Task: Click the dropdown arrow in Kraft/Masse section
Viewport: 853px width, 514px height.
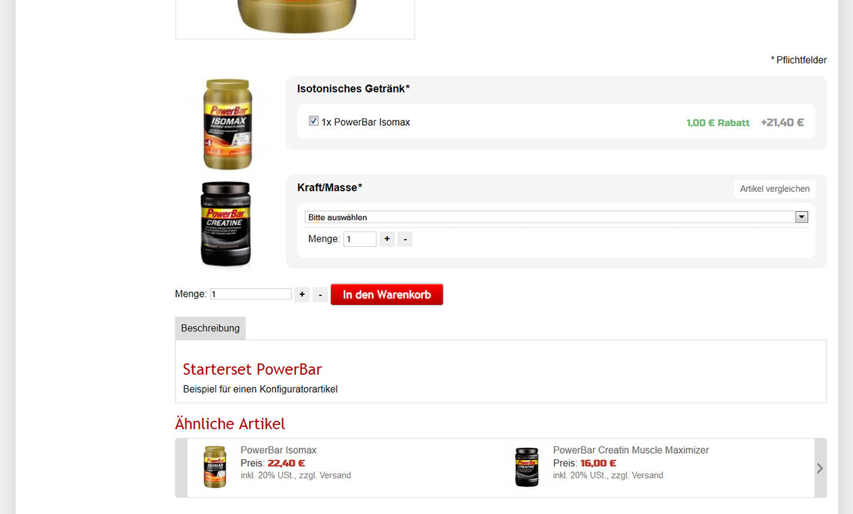Action: [x=802, y=217]
